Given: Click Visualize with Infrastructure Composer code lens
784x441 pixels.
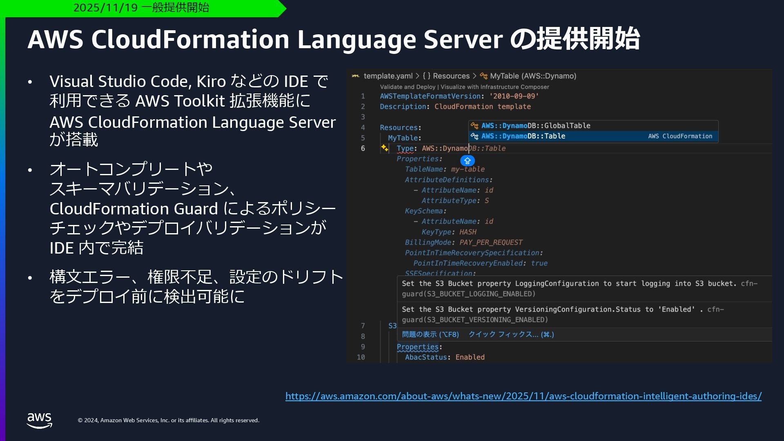Looking at the screenshot, I should pos(494,87).
